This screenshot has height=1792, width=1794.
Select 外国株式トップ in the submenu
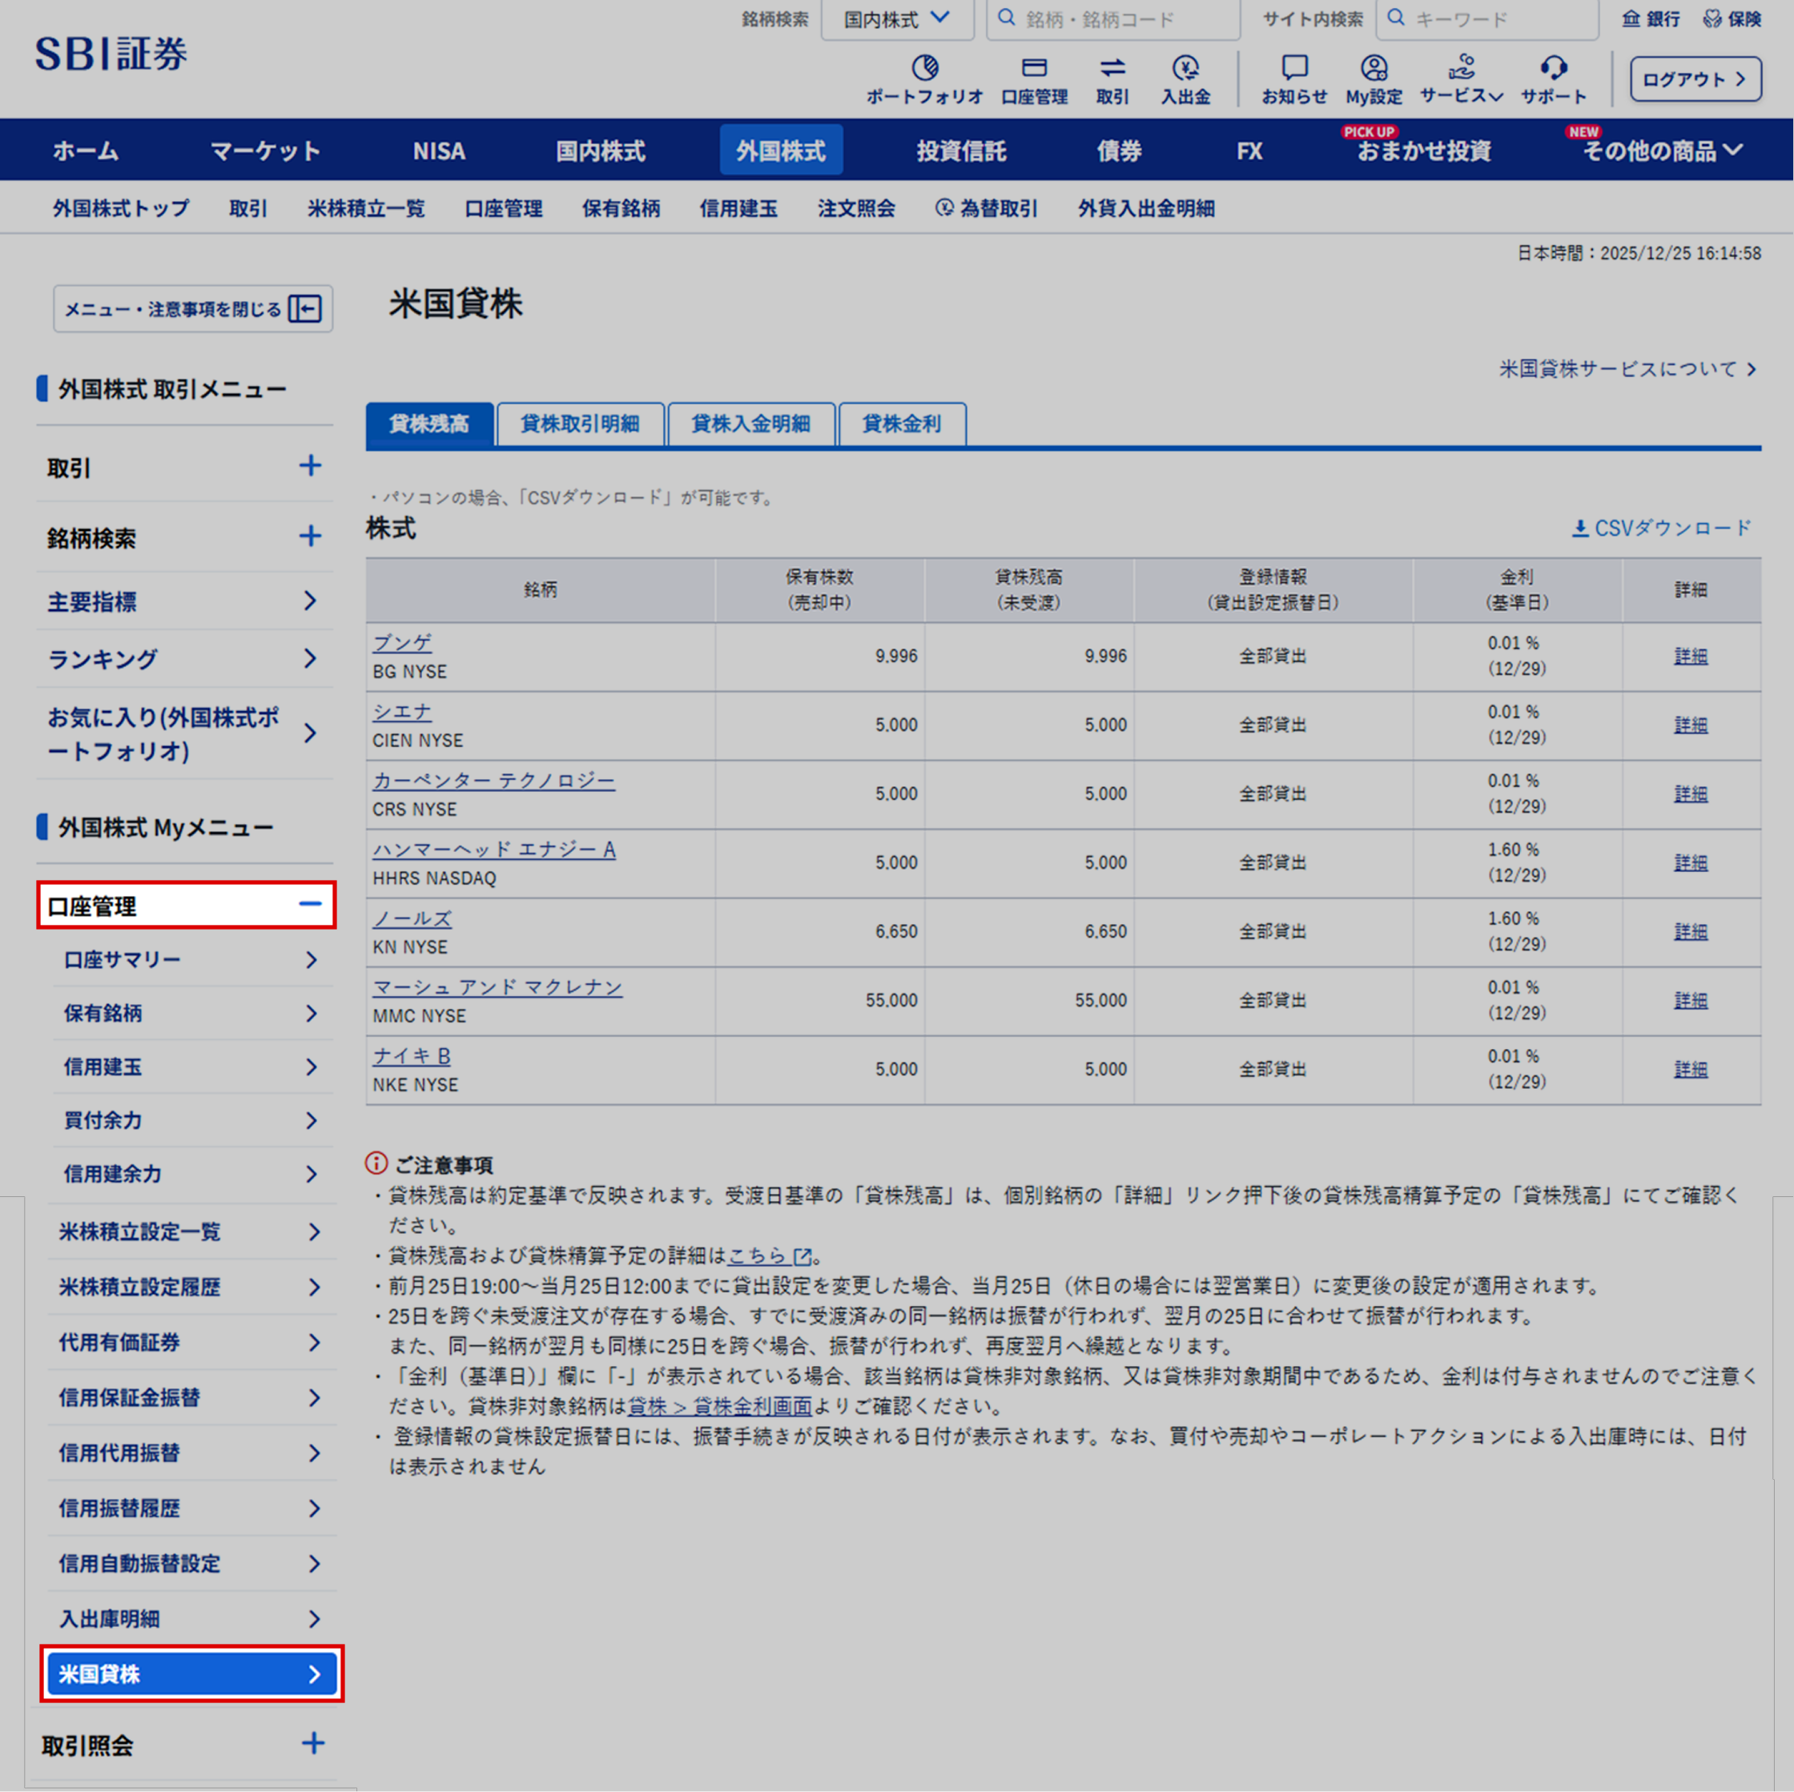[119, 208]
